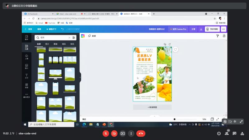This screenshot has height=140, width=249.
Task: Open Meet activities icon
Action: click(242, 133)
